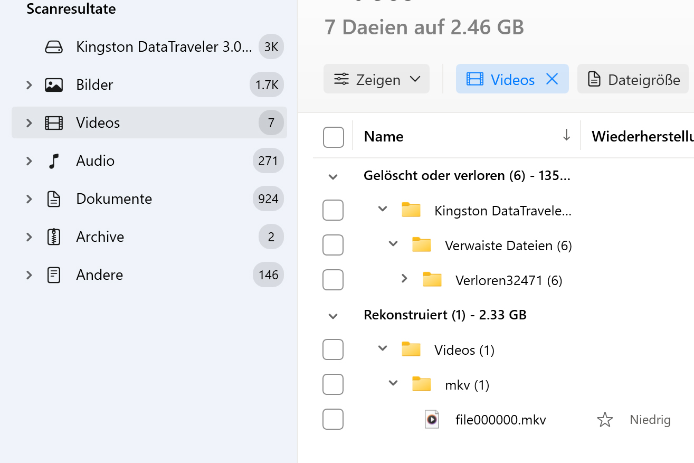This screenshot has width=694, height=463.
Task: Collapse the Gelöscht oder verloren group
Action: [x=333, y=177]
